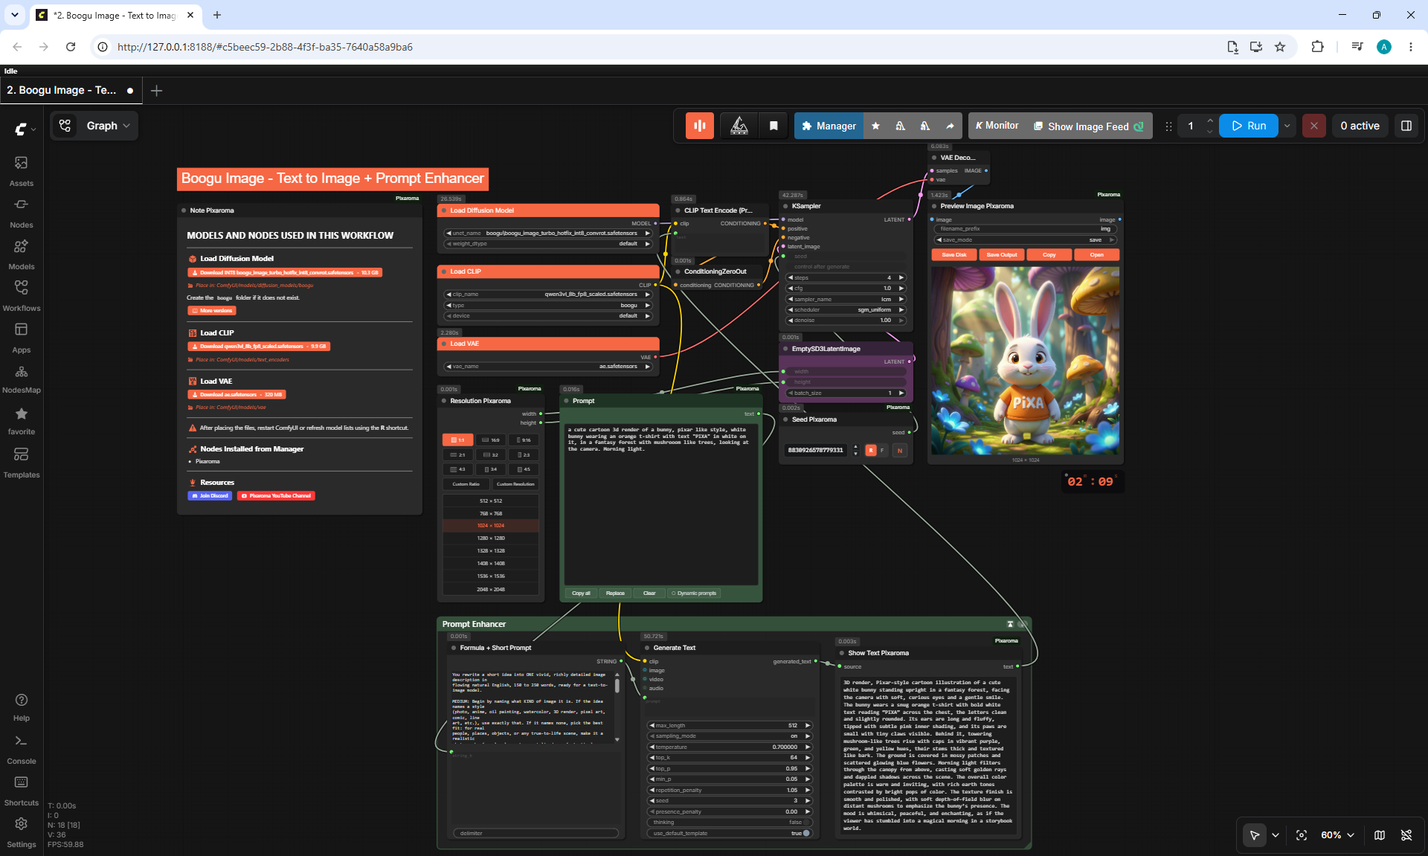Adjust the cfg value in KSampler
The height and width of the screenshot is (856, 1428).
(846, 288)
